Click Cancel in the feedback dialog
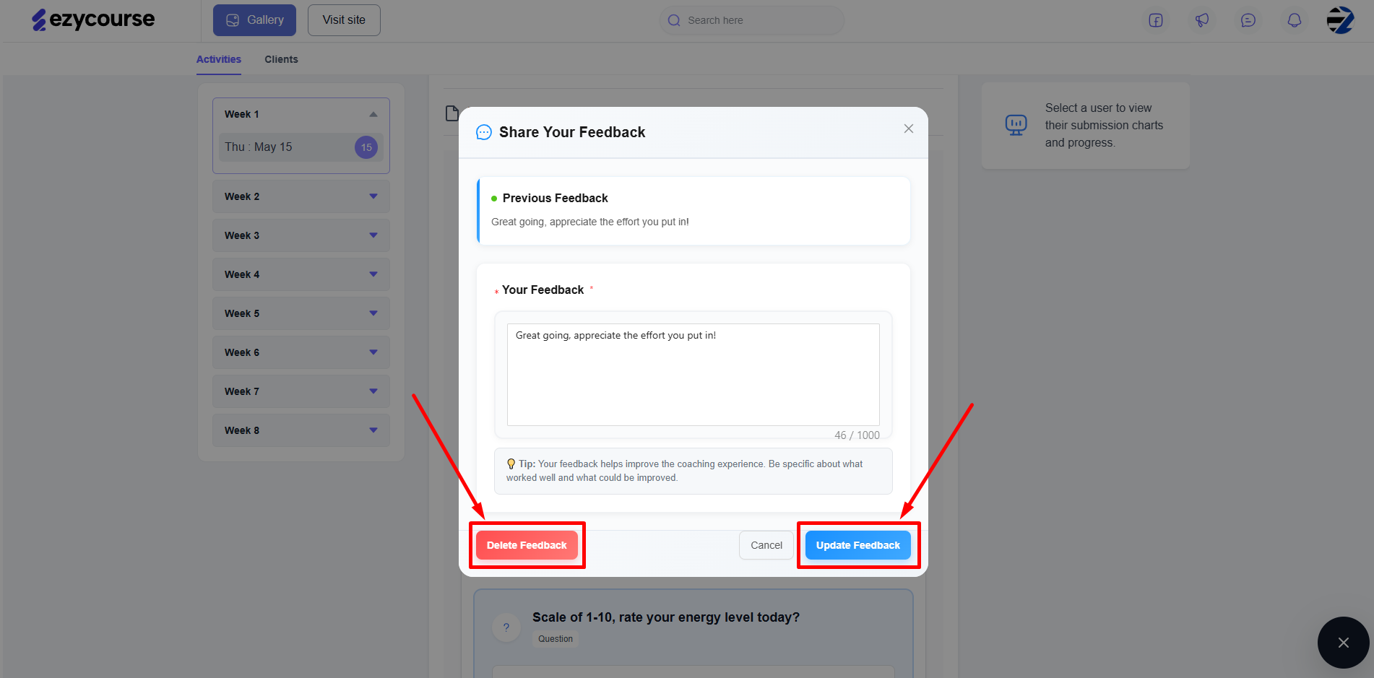Image resolution: width=1374 pixels, height=678 pixels. (x=766, y=545)
